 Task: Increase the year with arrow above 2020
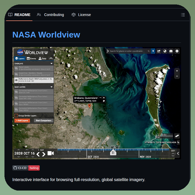tap(19, 150)
